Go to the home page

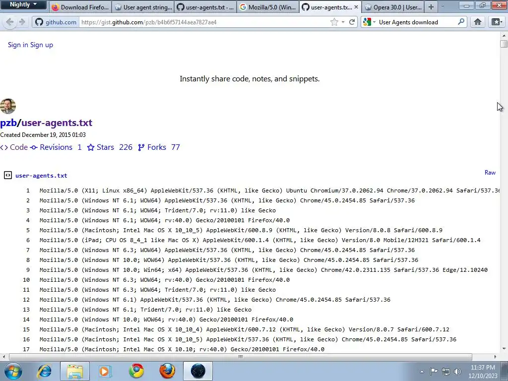478,22
